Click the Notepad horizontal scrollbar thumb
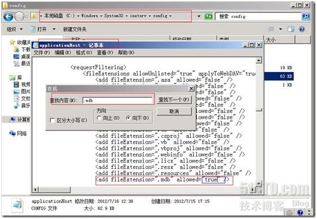 [x=55, y=190]
